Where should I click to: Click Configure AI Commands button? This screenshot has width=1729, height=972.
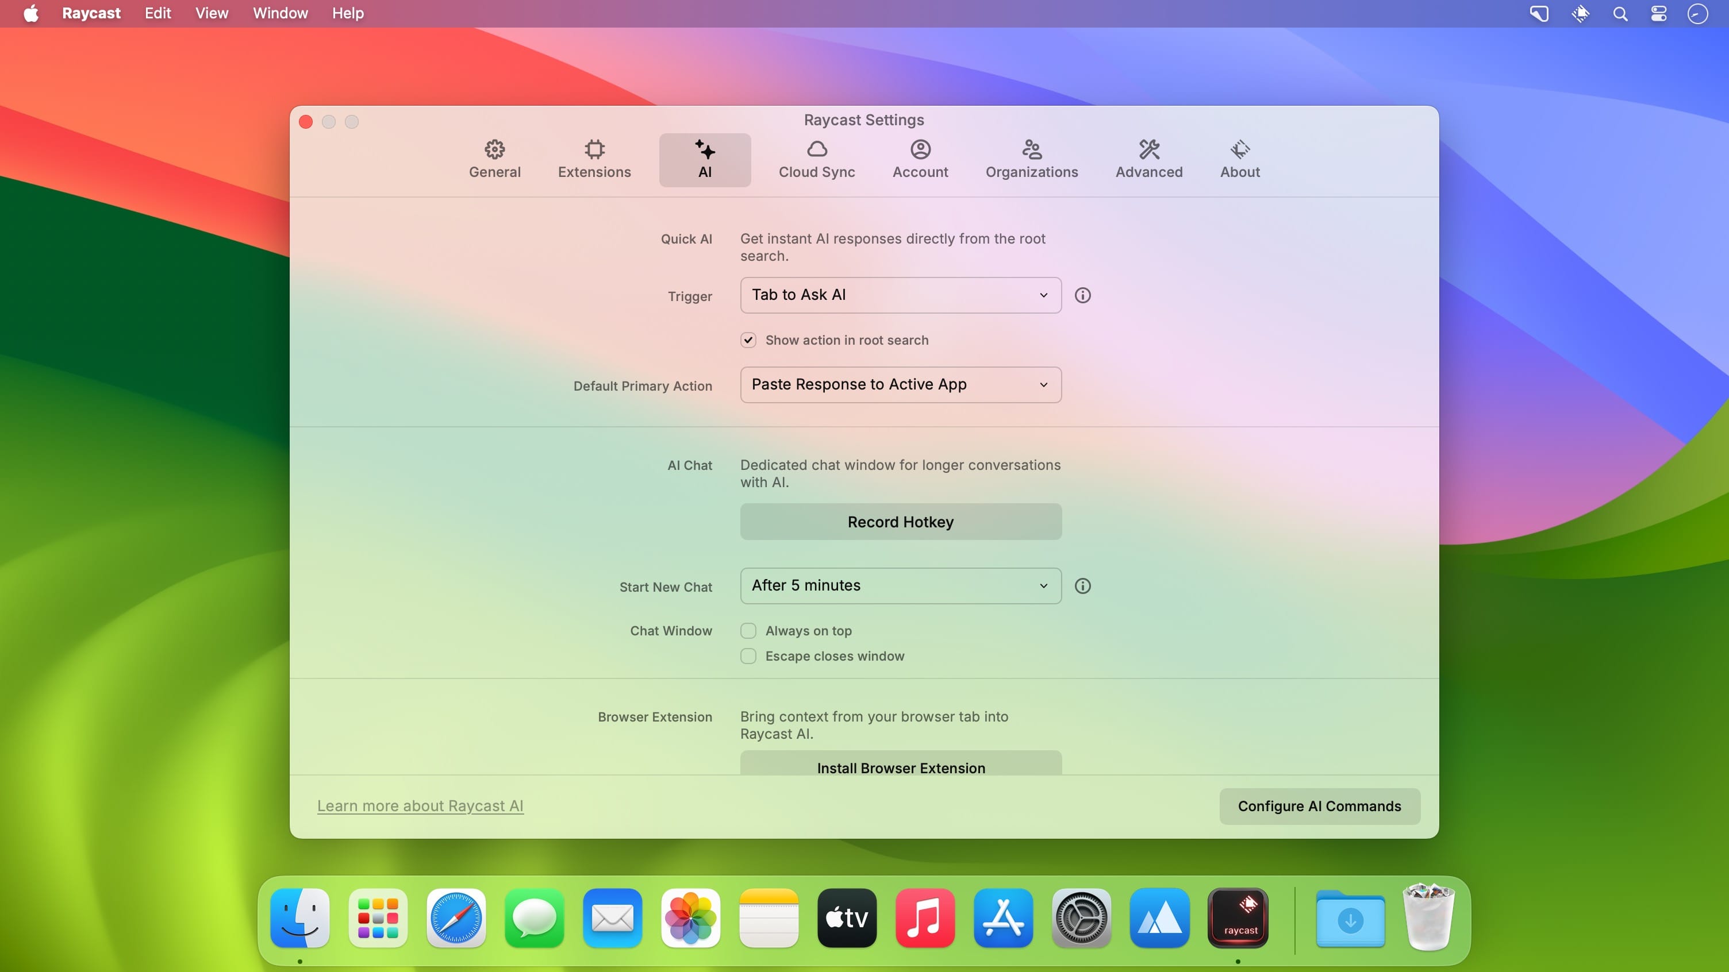(x=1319, y=805)
